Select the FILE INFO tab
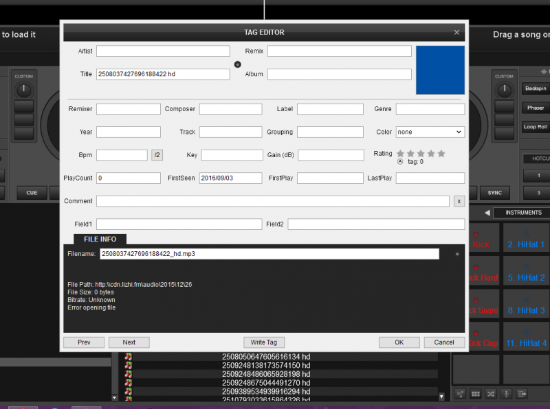The width and height of the screenshot is (550, 409). (100, 239)
